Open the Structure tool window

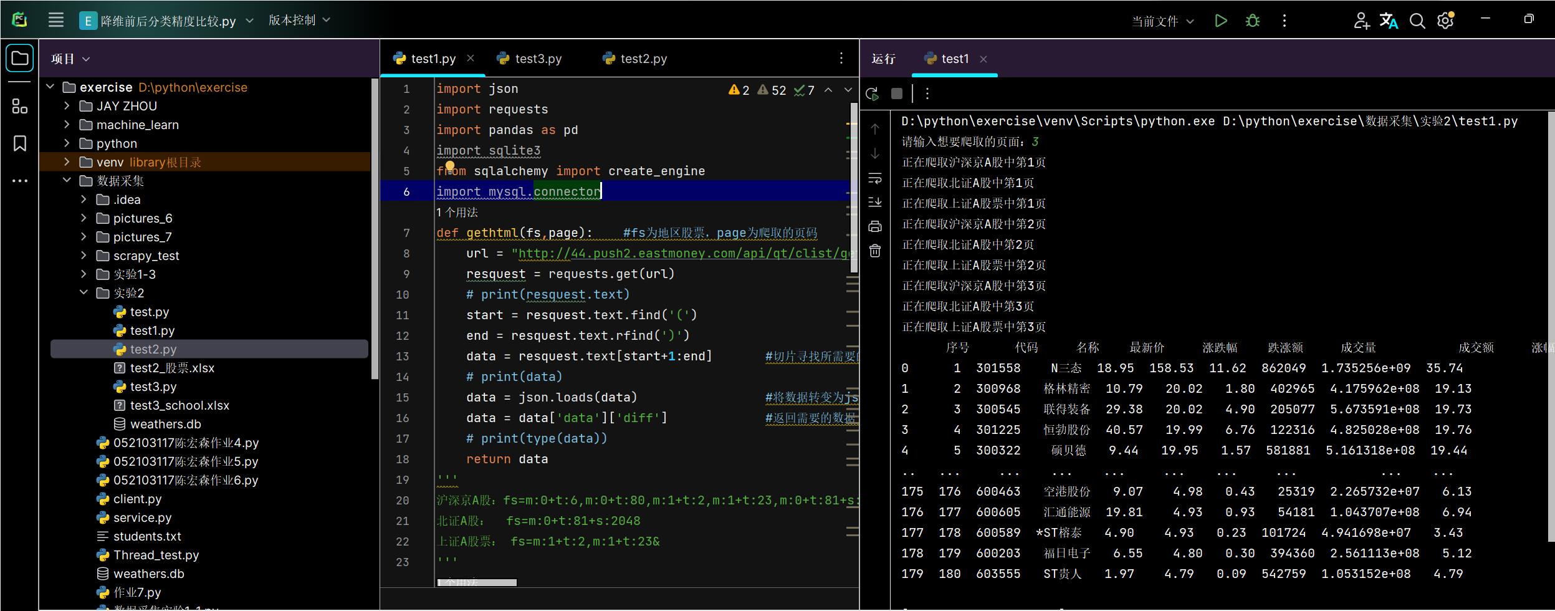(20, 107)
